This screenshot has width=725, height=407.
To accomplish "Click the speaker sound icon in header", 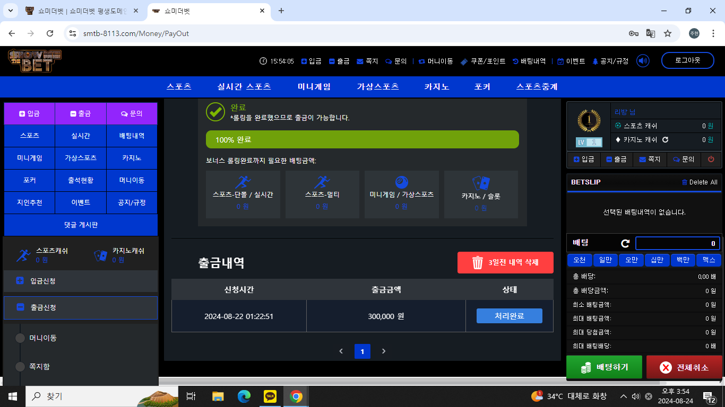I will [643, 61].
